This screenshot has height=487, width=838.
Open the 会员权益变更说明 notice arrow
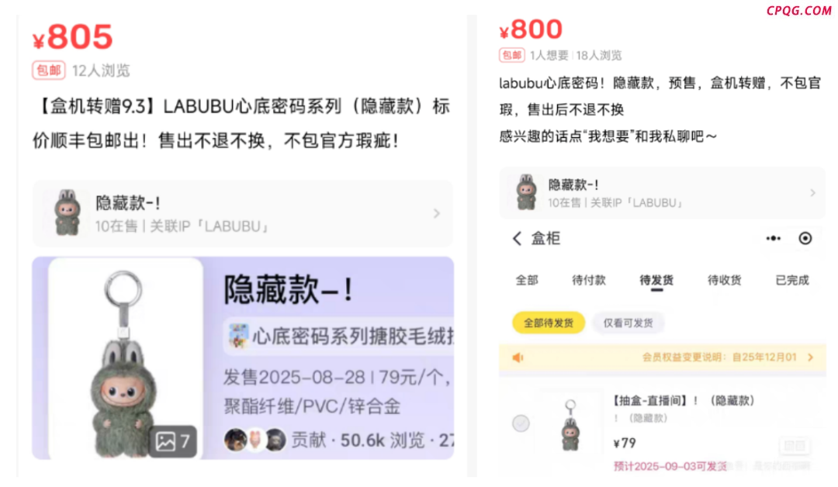(811, 357)
